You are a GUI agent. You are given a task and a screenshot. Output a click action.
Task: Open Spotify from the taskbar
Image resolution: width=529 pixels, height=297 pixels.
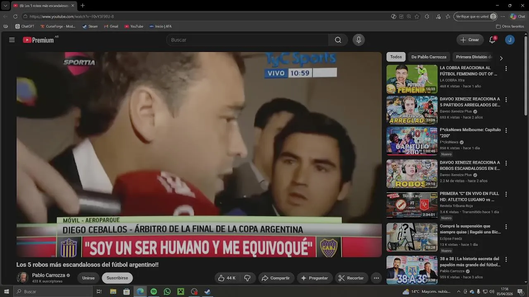(154, 292)
